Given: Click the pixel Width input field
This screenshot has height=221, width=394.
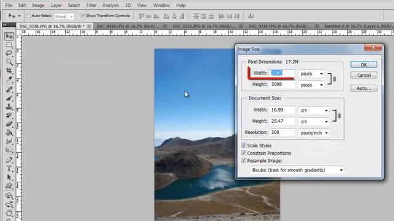Looking at the screenshot, I should (282, 73).
